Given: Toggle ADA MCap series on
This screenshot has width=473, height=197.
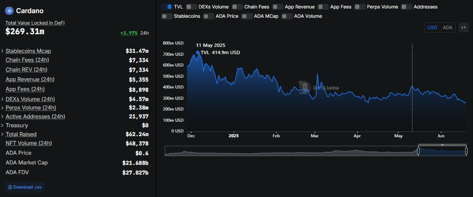Looking at the screenshot, I should click(247, 16).
